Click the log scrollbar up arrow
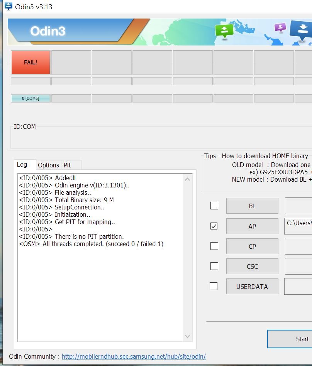 [x=187, y=179]
